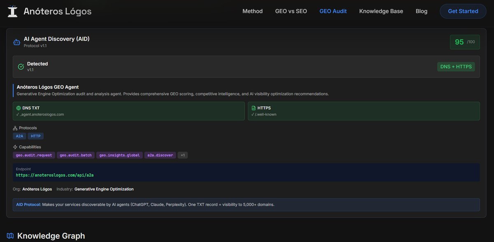Viewport: 494px width, 242px height.
Task: Open the GEO vs SEO page
Action: click(291, 11)
